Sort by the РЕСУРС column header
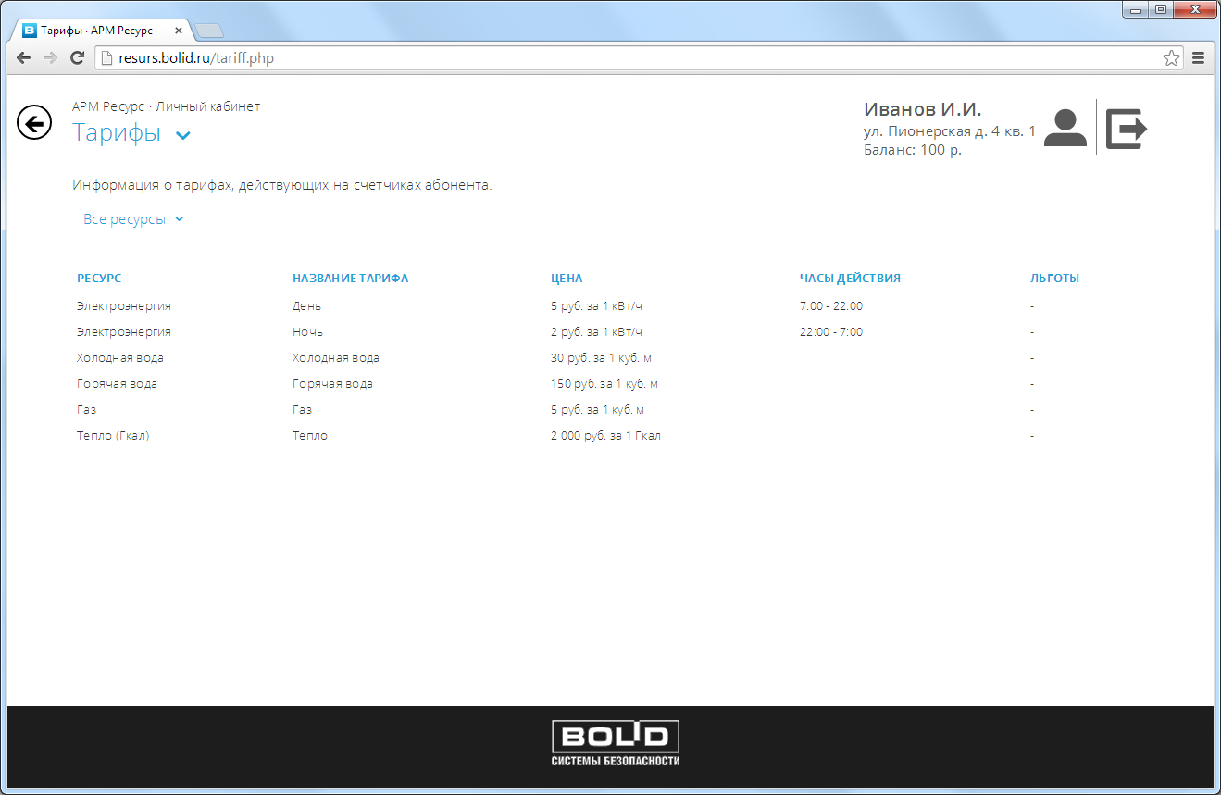Screen dimensions: 1221x795 coord(99,279)
